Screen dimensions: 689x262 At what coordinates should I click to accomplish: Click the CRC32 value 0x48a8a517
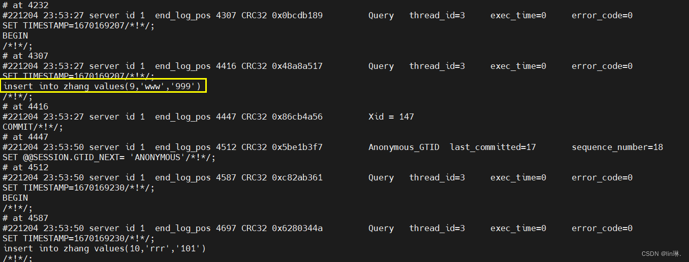(x=297, y=66)
